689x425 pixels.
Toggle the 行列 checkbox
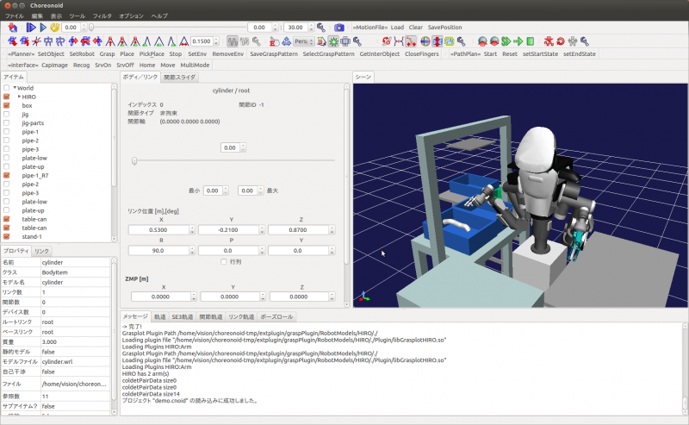(225, 261)
